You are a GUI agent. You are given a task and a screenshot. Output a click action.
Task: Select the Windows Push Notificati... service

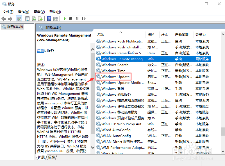153,41
